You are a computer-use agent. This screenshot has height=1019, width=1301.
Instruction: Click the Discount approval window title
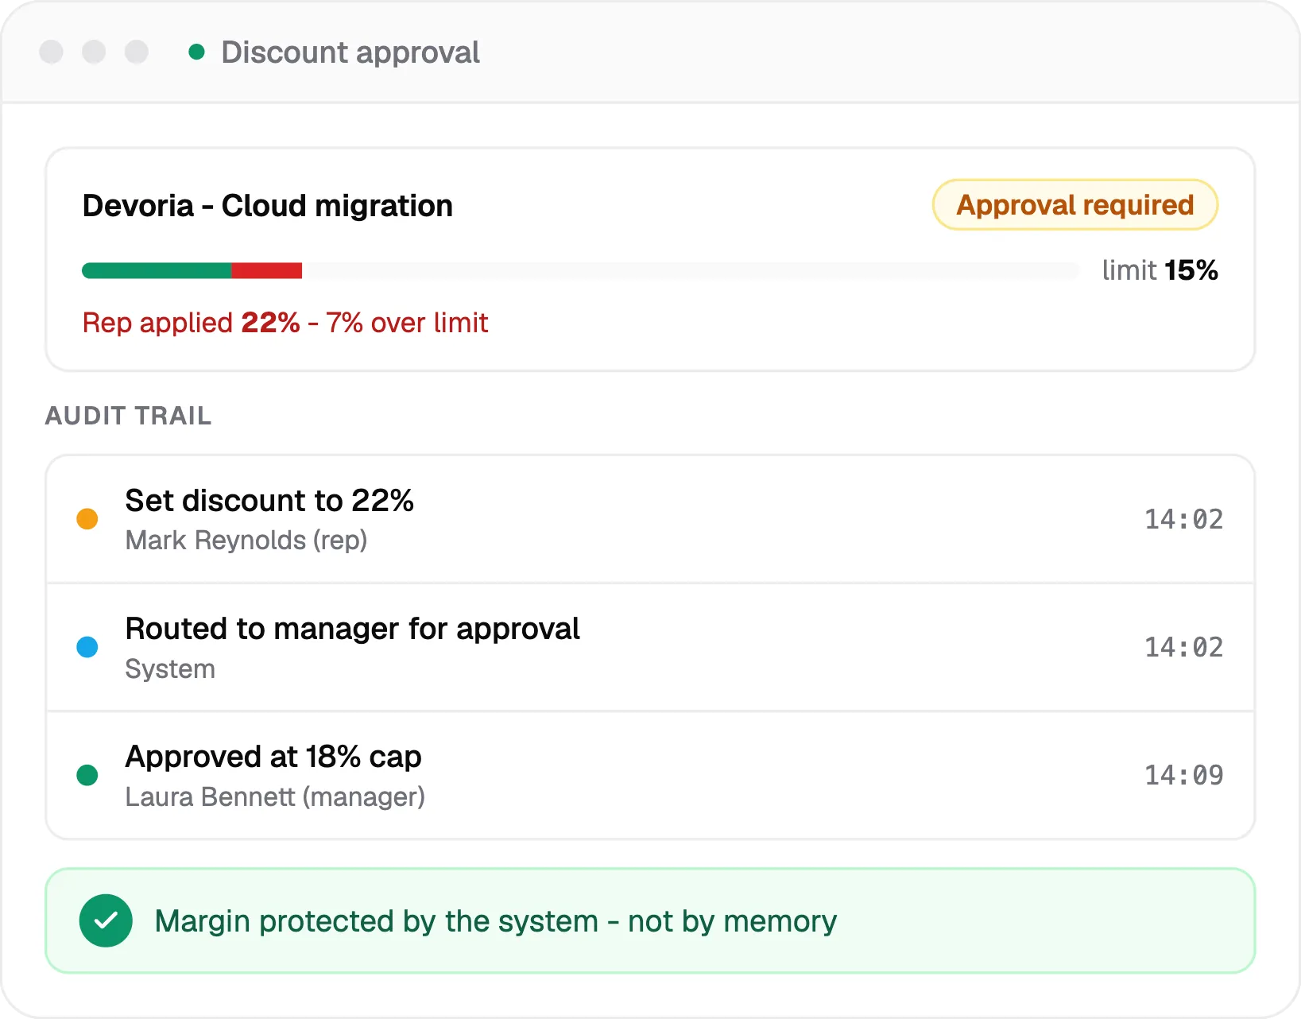[350, 52]
